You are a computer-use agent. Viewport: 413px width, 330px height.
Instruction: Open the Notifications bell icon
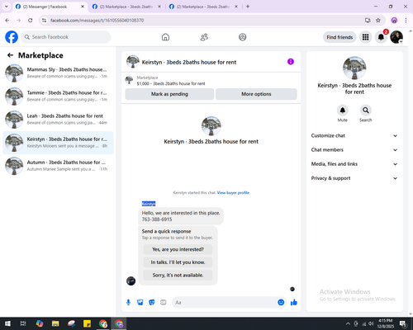pyautogui.click(x=381, y=37)
